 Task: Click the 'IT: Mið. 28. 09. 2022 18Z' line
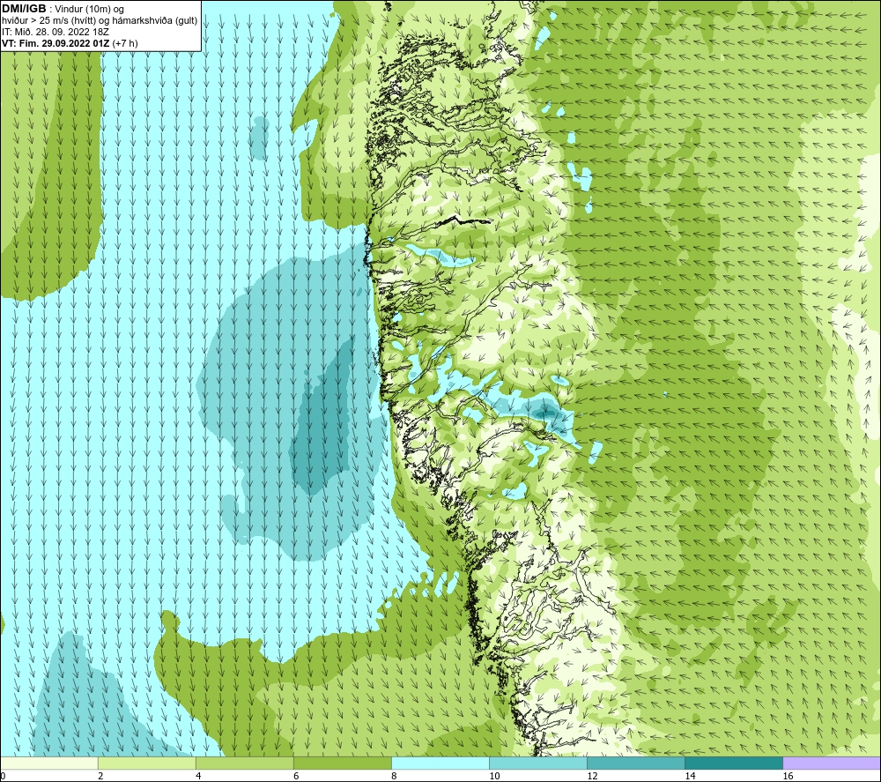55,32
